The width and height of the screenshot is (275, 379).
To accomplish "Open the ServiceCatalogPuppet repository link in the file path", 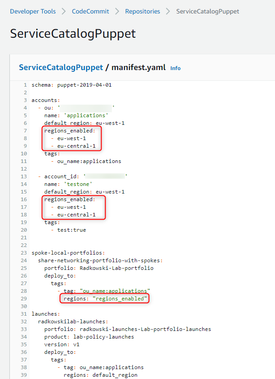I will (x=61, y=67).
